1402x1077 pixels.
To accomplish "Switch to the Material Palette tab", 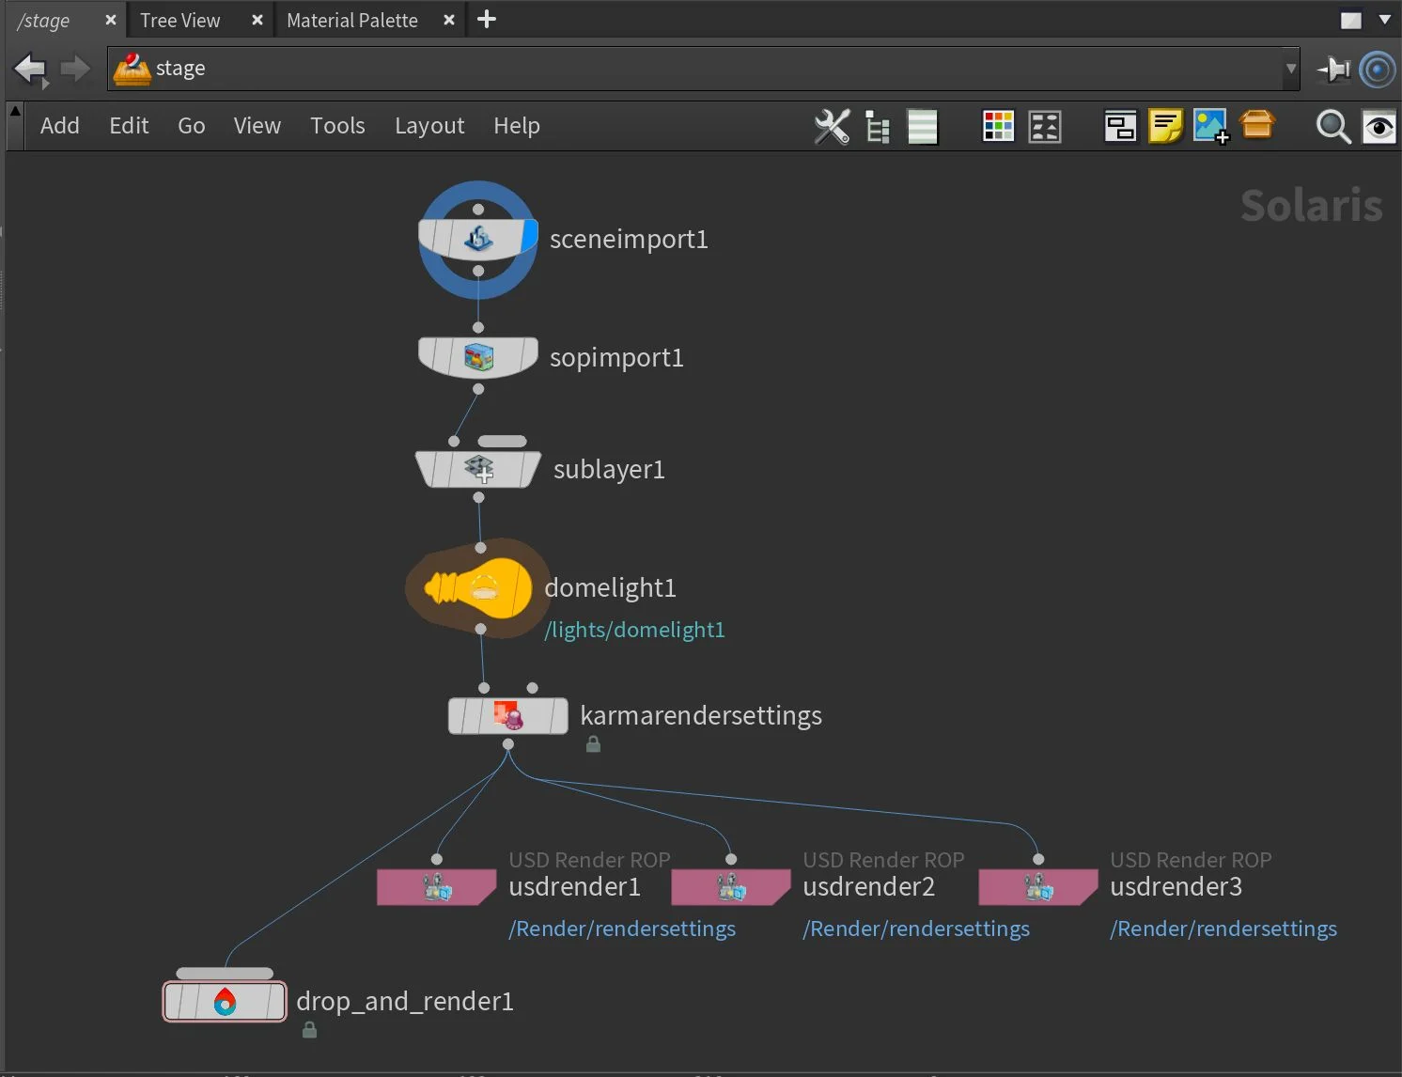I will [x=352, y=21].
